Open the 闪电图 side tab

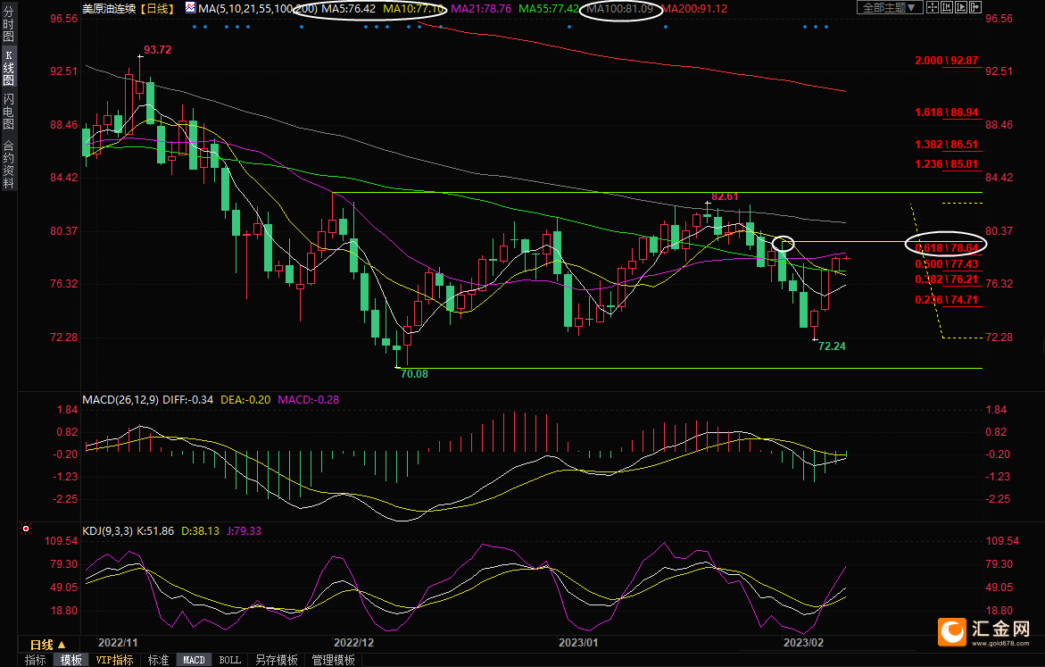click(9, 111)
